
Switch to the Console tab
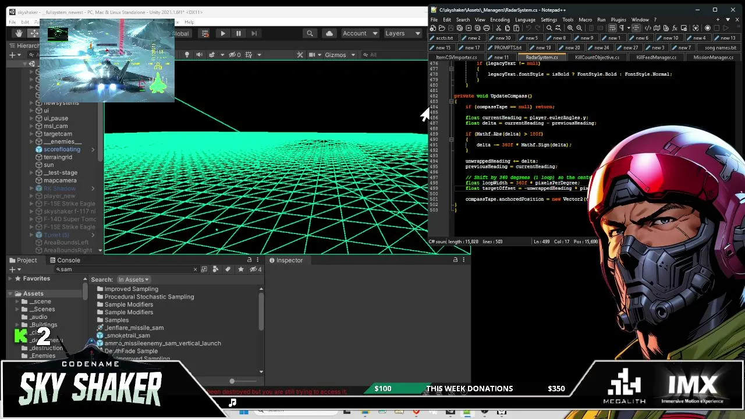pos(65,260)
